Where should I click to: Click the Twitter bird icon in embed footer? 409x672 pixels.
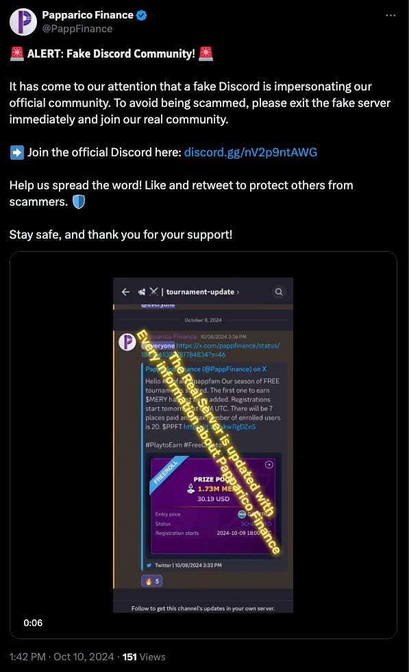pos(149,565)
